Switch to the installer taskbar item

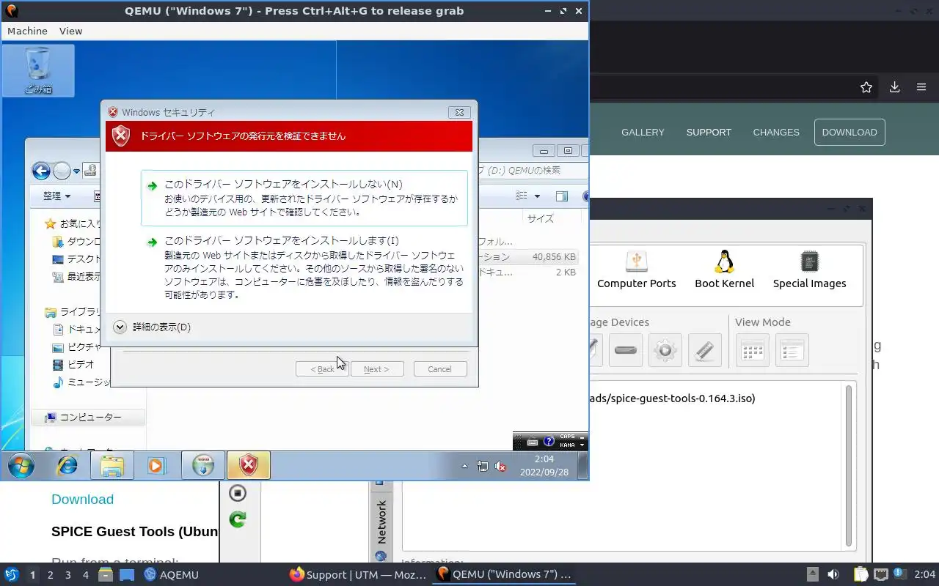point(203,465)
